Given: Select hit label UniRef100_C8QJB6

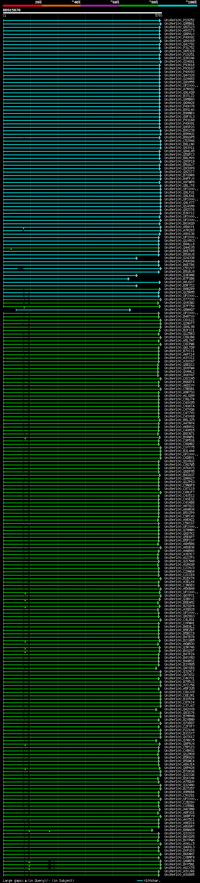Looking at the screenshot, I should (x=179, y=337).
